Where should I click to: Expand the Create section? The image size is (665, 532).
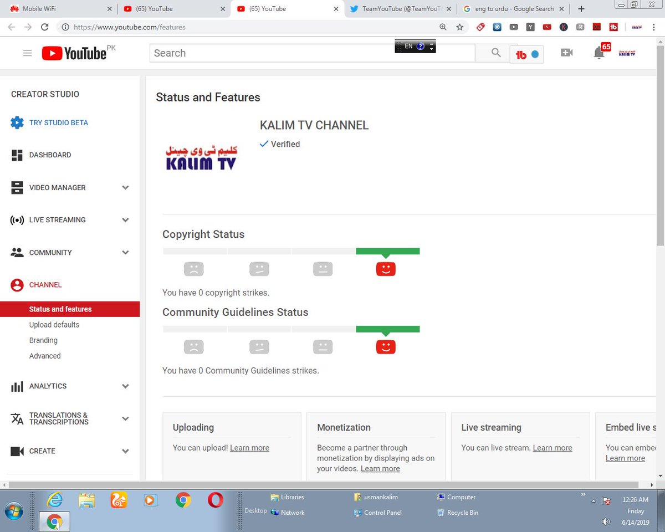[x=126, y=451]
